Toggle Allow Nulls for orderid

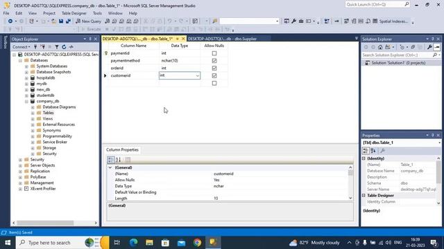(x=214, y=68)
